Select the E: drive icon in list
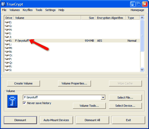 [x=7, y=22]
